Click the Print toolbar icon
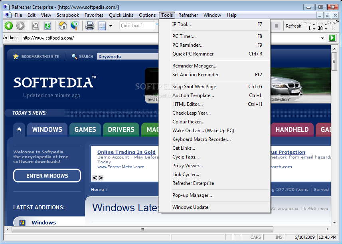The height and width of the screenshot is (244, 342). pos(90,26)
